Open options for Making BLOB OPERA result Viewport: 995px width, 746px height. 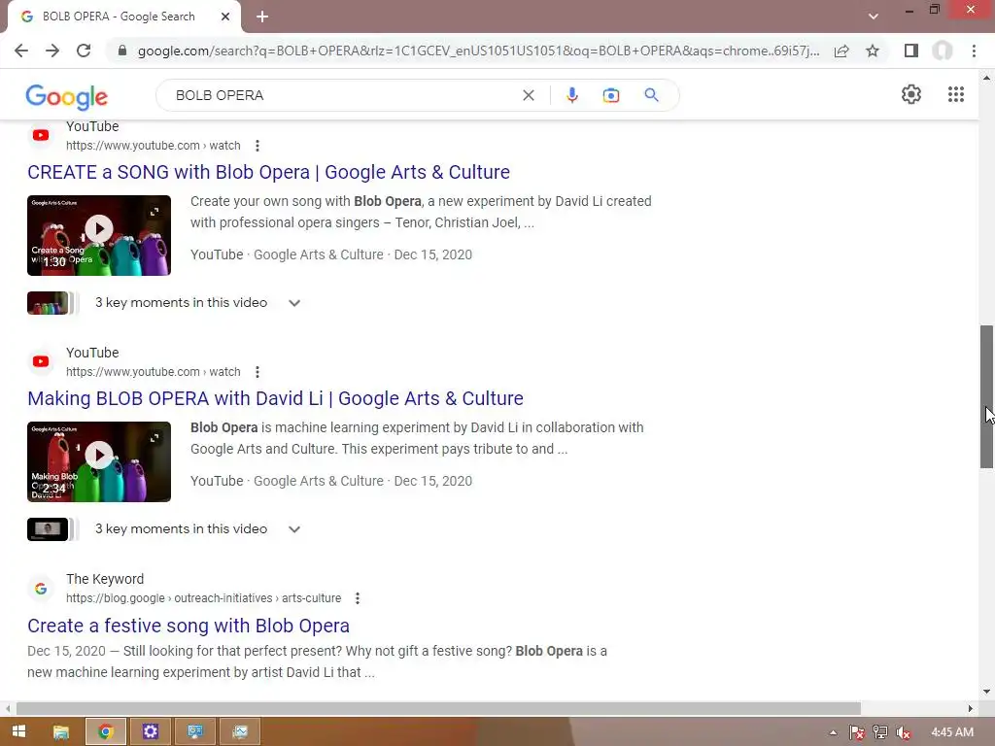pyautogui.click(x=257, y=372)
